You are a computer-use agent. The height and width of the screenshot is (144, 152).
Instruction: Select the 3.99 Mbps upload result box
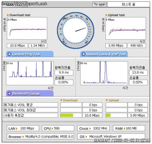point(116,46)
